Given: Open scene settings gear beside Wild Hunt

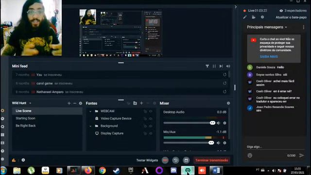Looking at the screenshot, I should coord(81,103).
